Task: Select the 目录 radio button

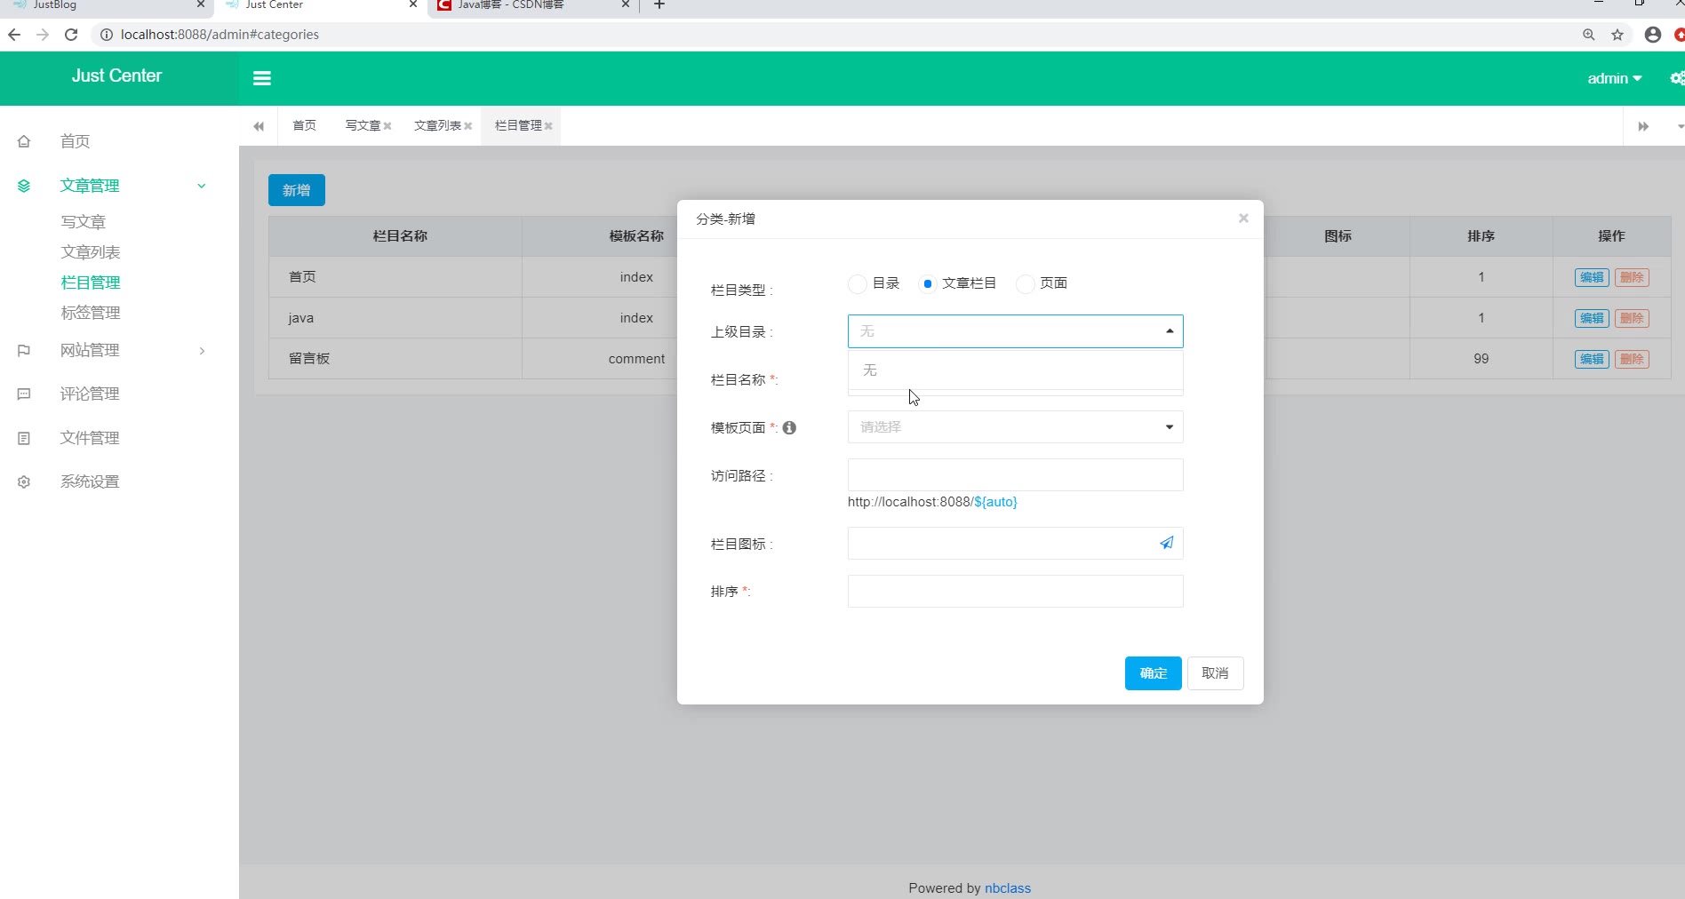Action: click(858, 283)
